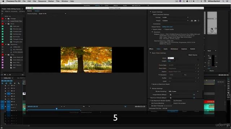Open the Source Scaling dropdown
Viewport: 231px width, 129px height.
click(52, 14)
